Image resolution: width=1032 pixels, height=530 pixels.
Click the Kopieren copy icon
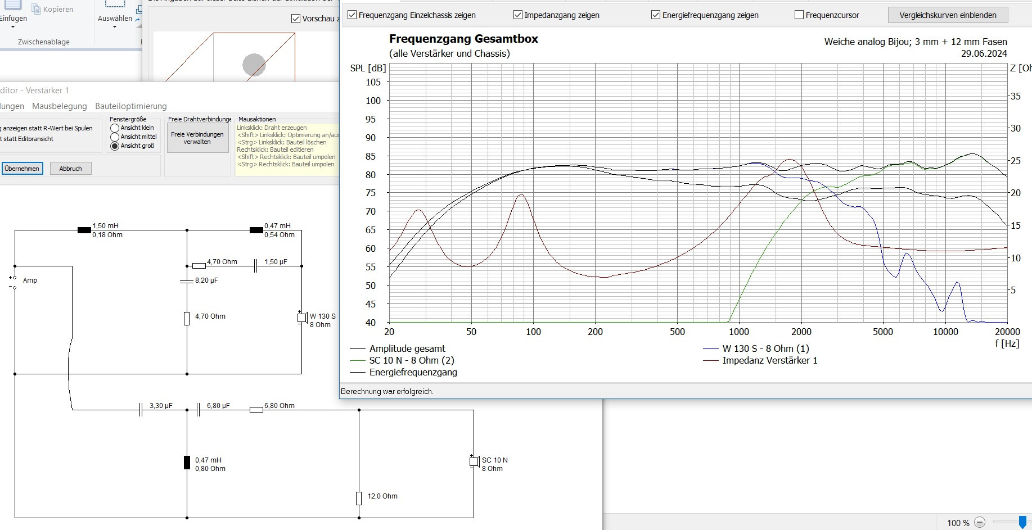pyautogui.click(x=36, y=9)
